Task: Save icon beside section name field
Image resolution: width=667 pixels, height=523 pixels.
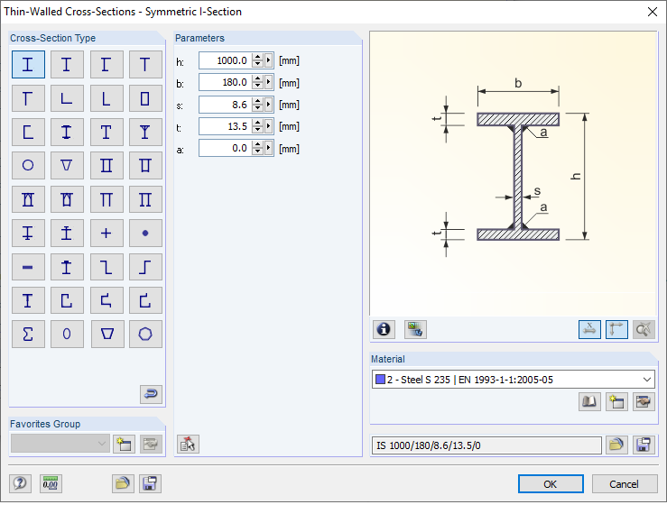Action: tap(644, 445)
